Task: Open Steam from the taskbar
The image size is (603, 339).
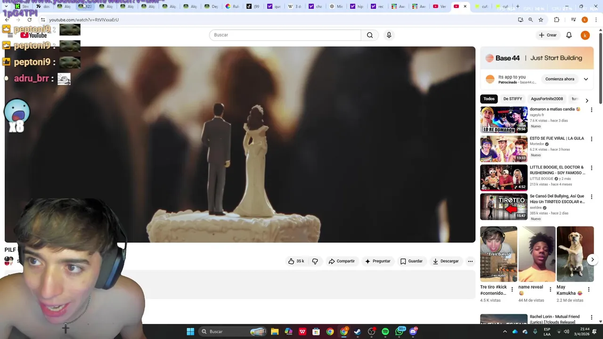Action: click(x=358, y=331)
